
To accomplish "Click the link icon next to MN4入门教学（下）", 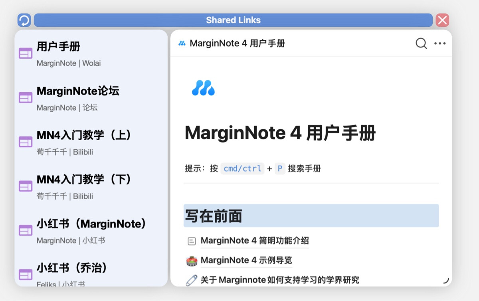I will [x=26, y=186].
